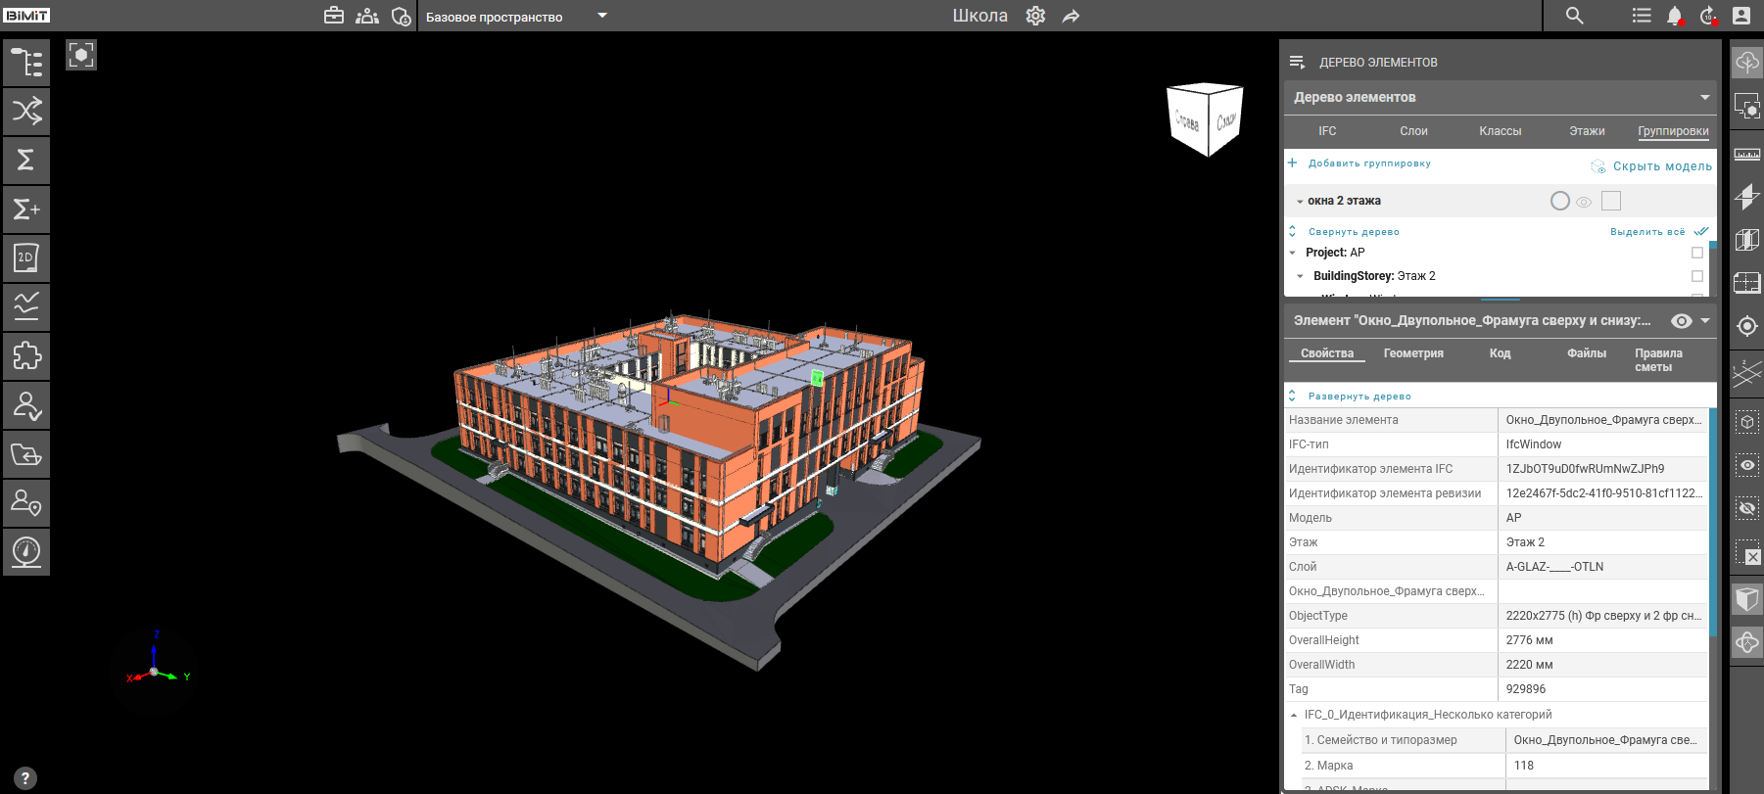The height and width of the screenshot is (794, 1764).
Task: Tick the Project: AP checkbox
Action: point(1697,253)
